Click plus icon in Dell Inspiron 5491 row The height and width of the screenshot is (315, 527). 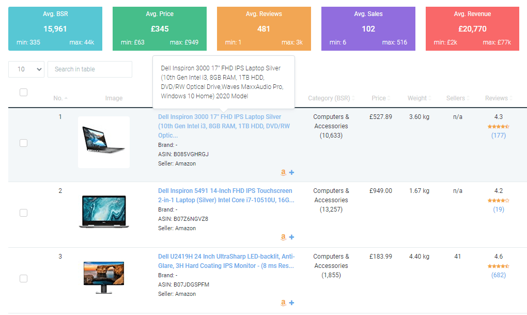292,237
